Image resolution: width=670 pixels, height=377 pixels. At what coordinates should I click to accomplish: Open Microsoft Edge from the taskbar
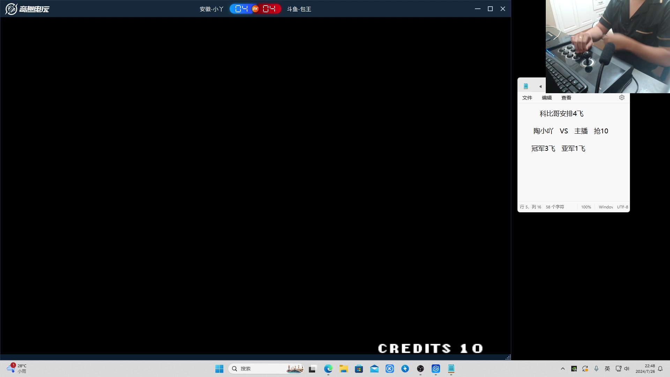click(x=328, y=369)
